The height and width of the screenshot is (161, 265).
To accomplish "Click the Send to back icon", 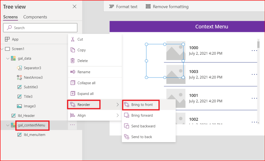I will coord(127,137).
